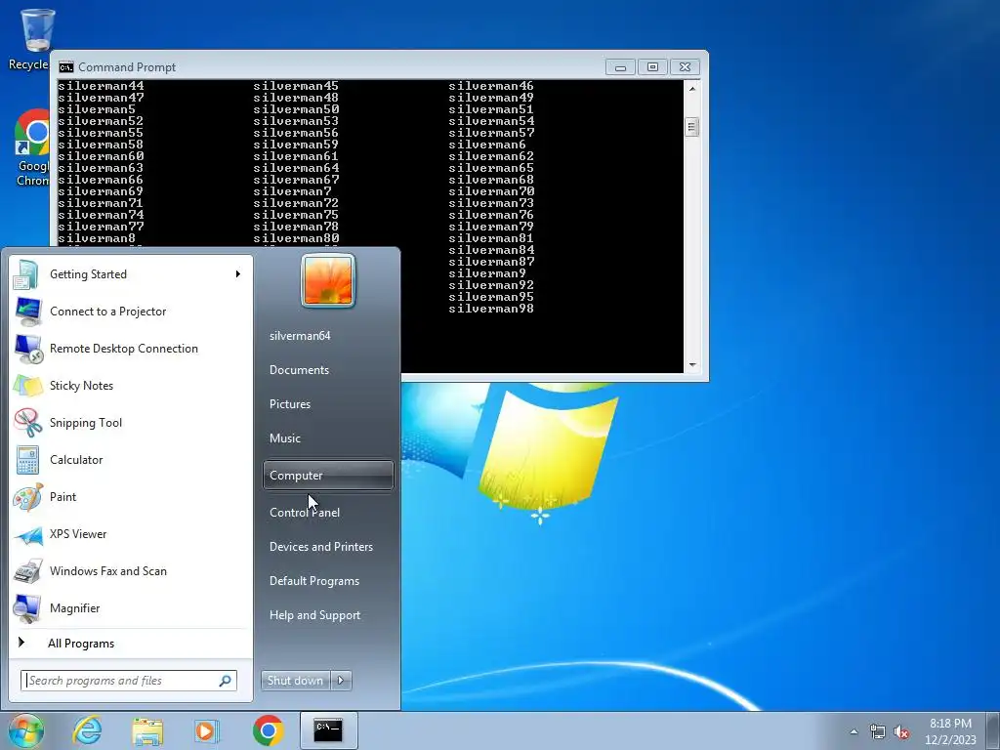
Task: Click silverman61 in Command Prompt output
Action: click(x=296, y=156)
